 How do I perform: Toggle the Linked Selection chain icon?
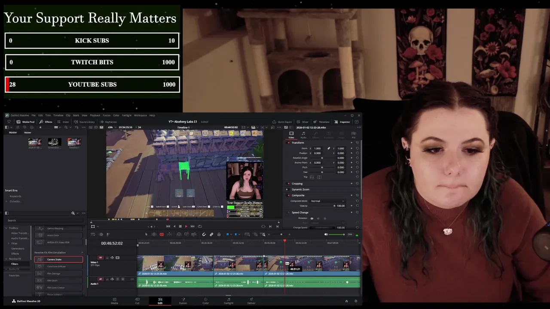pos(211,234)
